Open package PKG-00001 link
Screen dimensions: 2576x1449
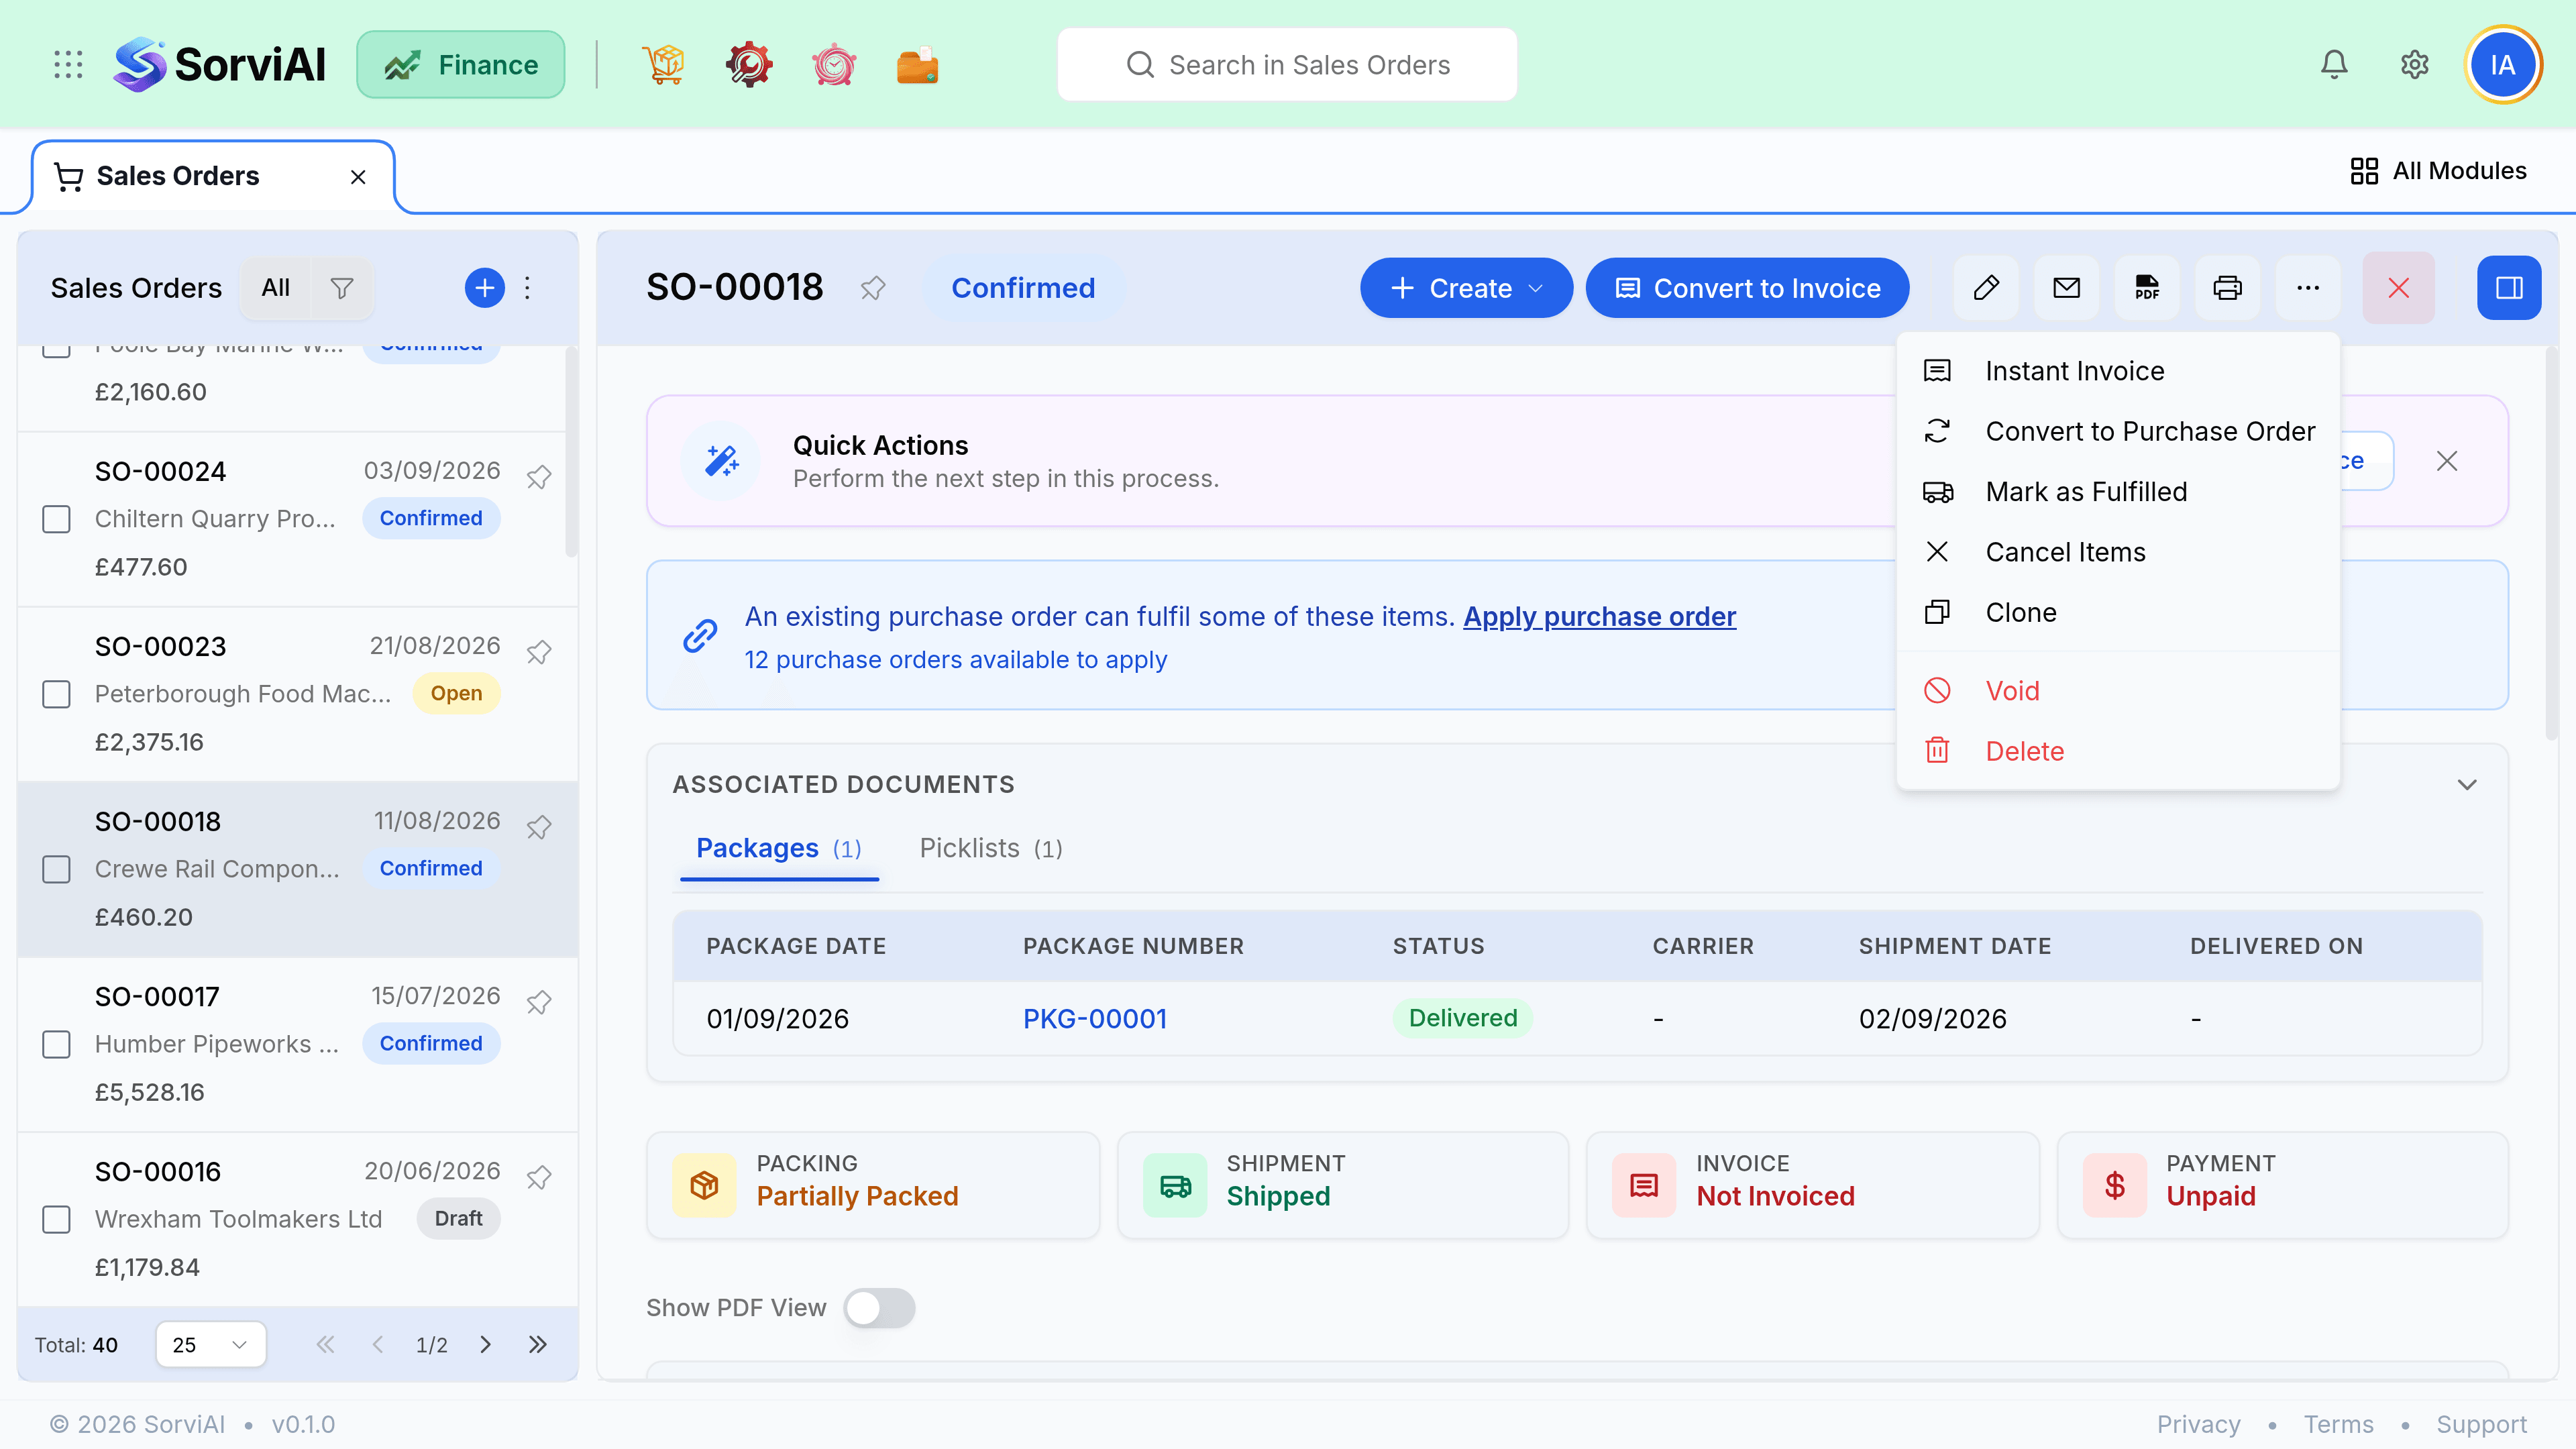pyautogui.click(x=1094, y=1019)
